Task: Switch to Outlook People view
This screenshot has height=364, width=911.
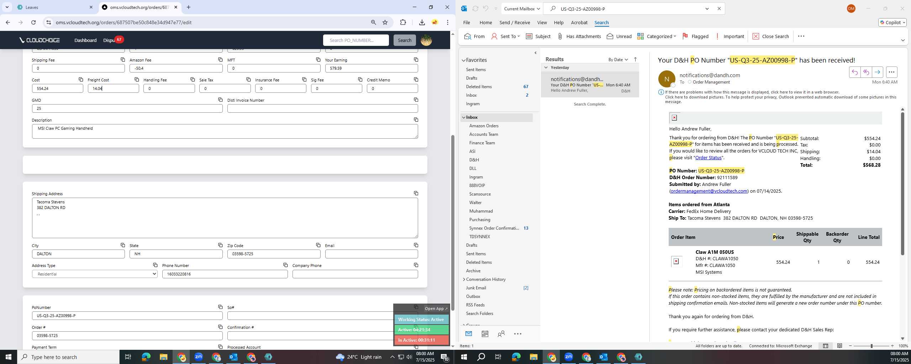Action: pos(501,334)
